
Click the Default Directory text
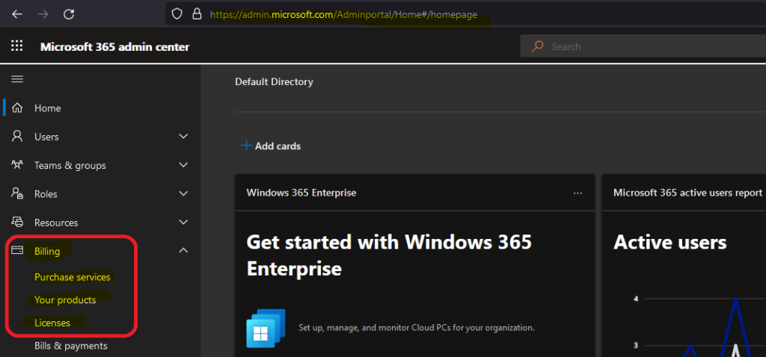coord(274,82)
